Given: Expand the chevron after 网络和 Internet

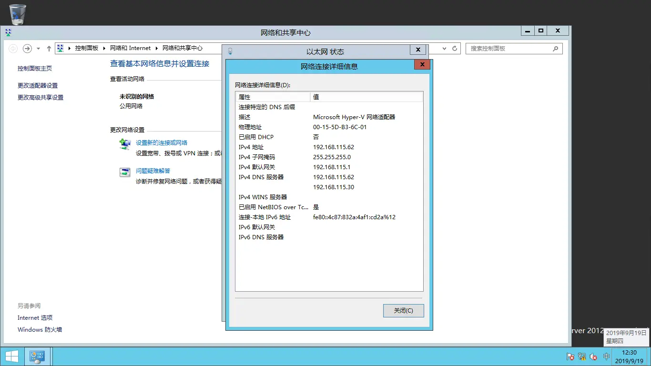Looking at the screenshot, I should tap(157, 48).
